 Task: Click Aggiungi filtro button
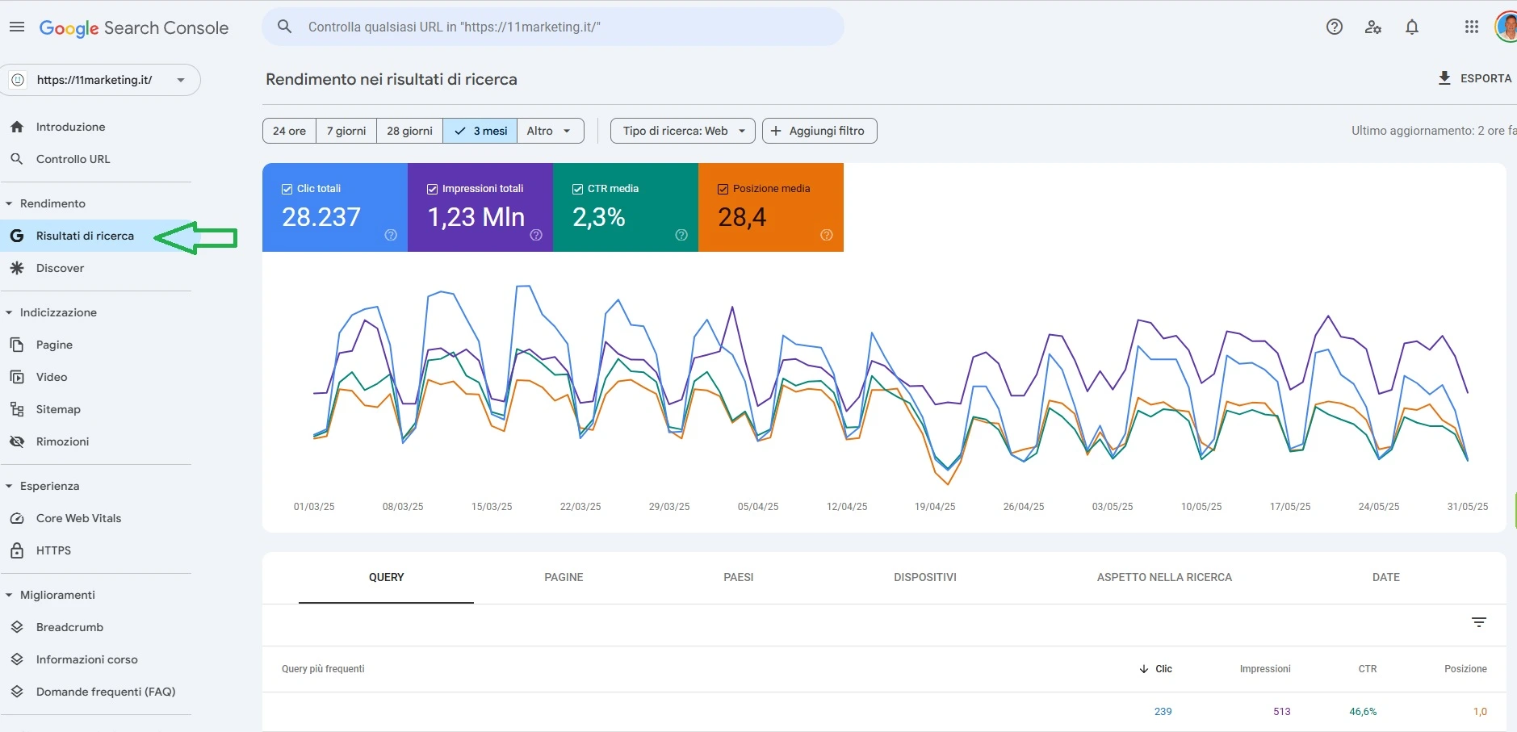(x=819, y=131)
